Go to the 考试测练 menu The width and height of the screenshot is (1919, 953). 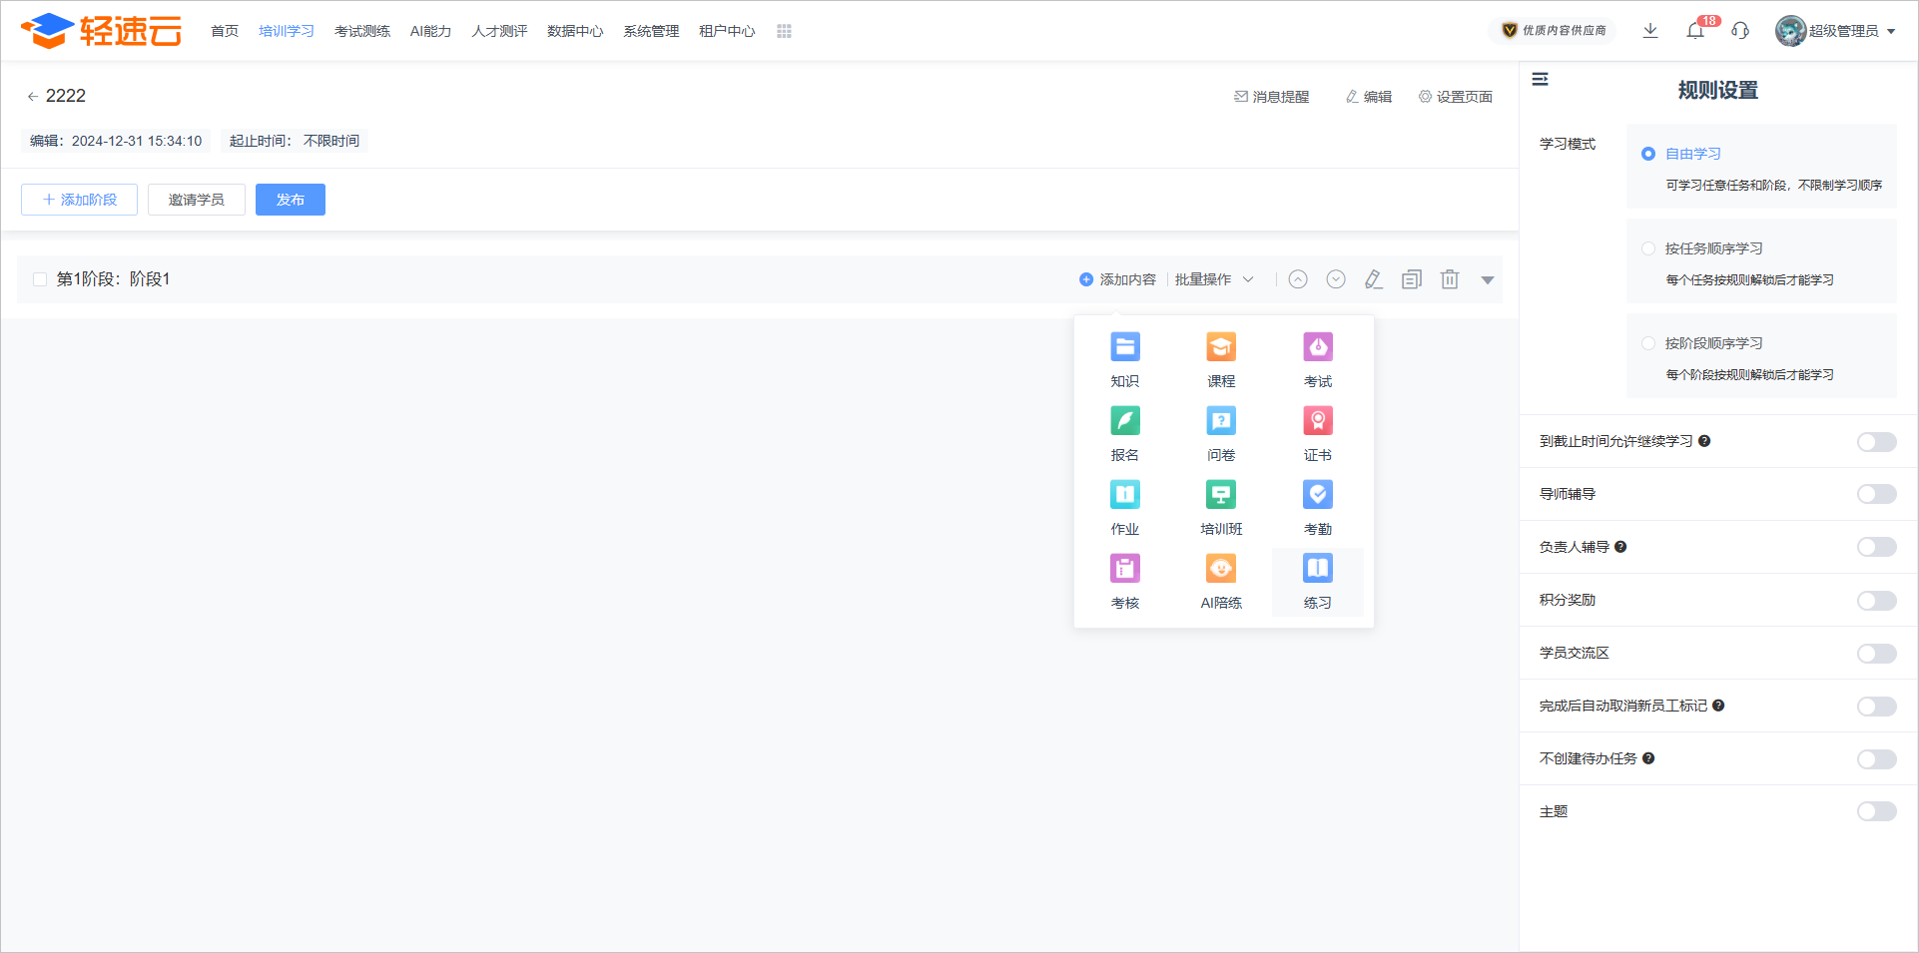click(361, 31)
